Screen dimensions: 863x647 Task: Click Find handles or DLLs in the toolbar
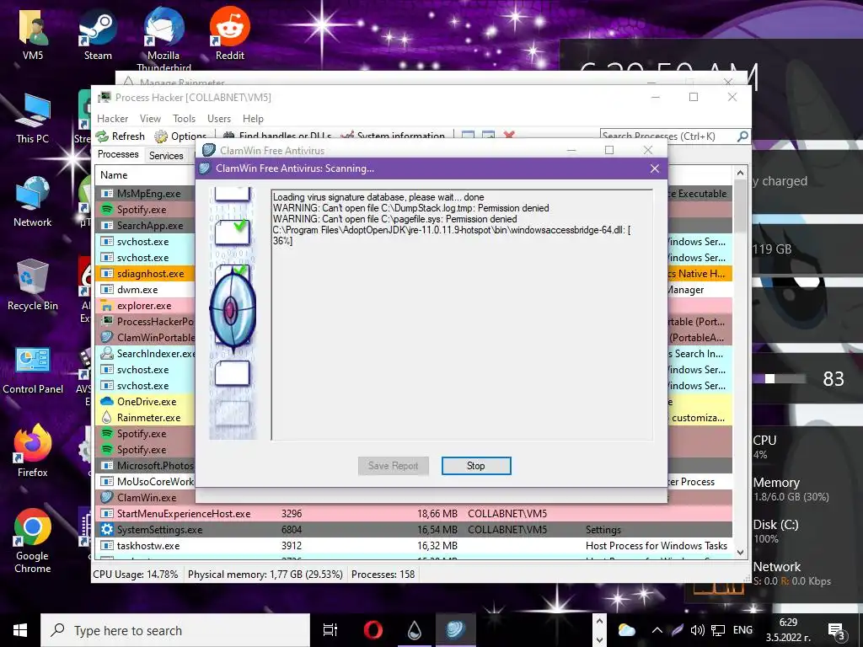(277, 136)
